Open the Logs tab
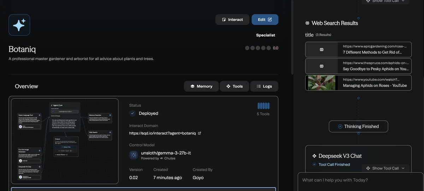The height and width of the screenshot is (191, 424). (x=264, y=86)
